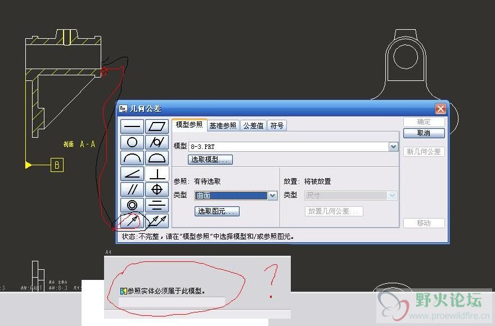Cancel with the 取消 button
Viewport: 495px width, 326px height.
(424, 133)
